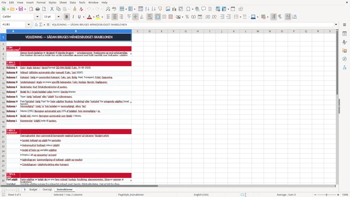Open Name Box dropdown arrow
The image size is (350, 197).
(29, 25)
